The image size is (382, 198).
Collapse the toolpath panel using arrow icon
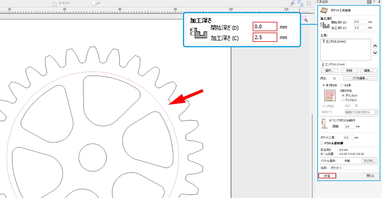[x=369, y=2]
